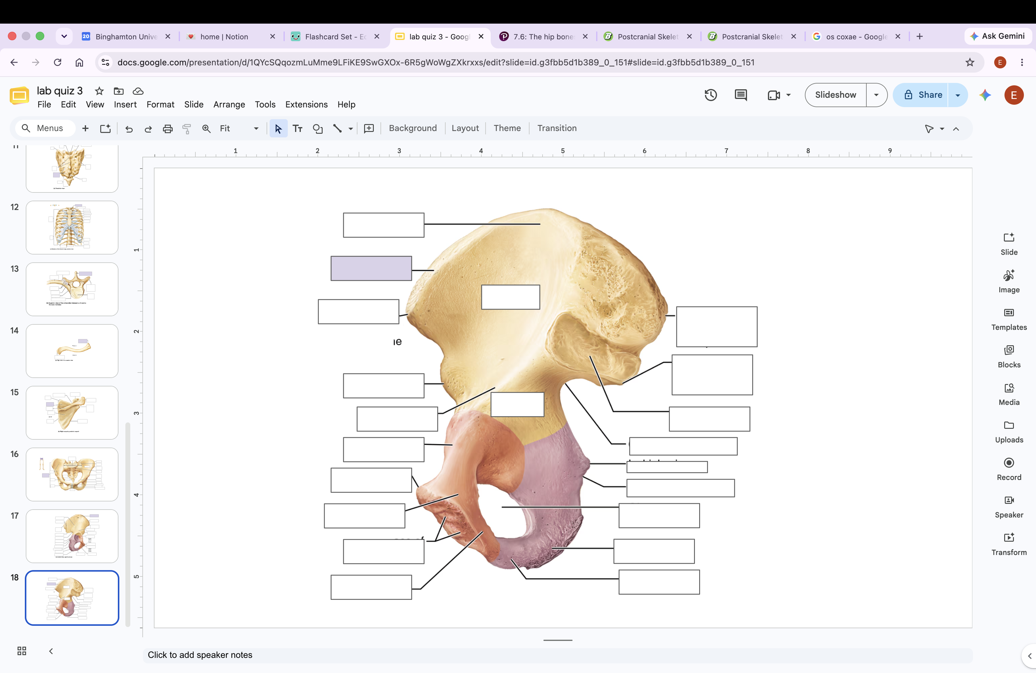Open Templates in the side panel
The image size is (1036, 673).
pyautogui.click(x=1008, y=319)
